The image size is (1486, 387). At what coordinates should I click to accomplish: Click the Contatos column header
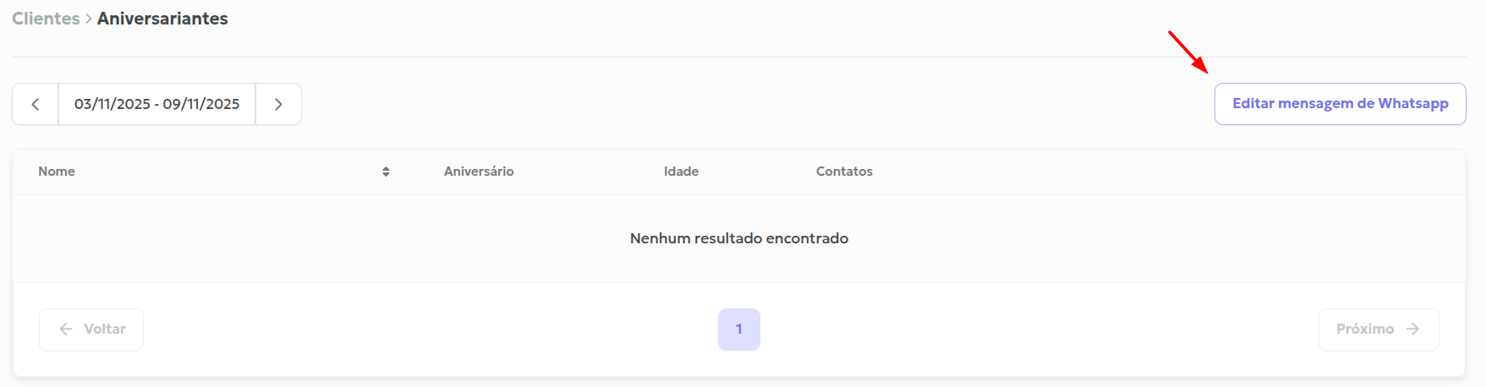pos(844,172)
